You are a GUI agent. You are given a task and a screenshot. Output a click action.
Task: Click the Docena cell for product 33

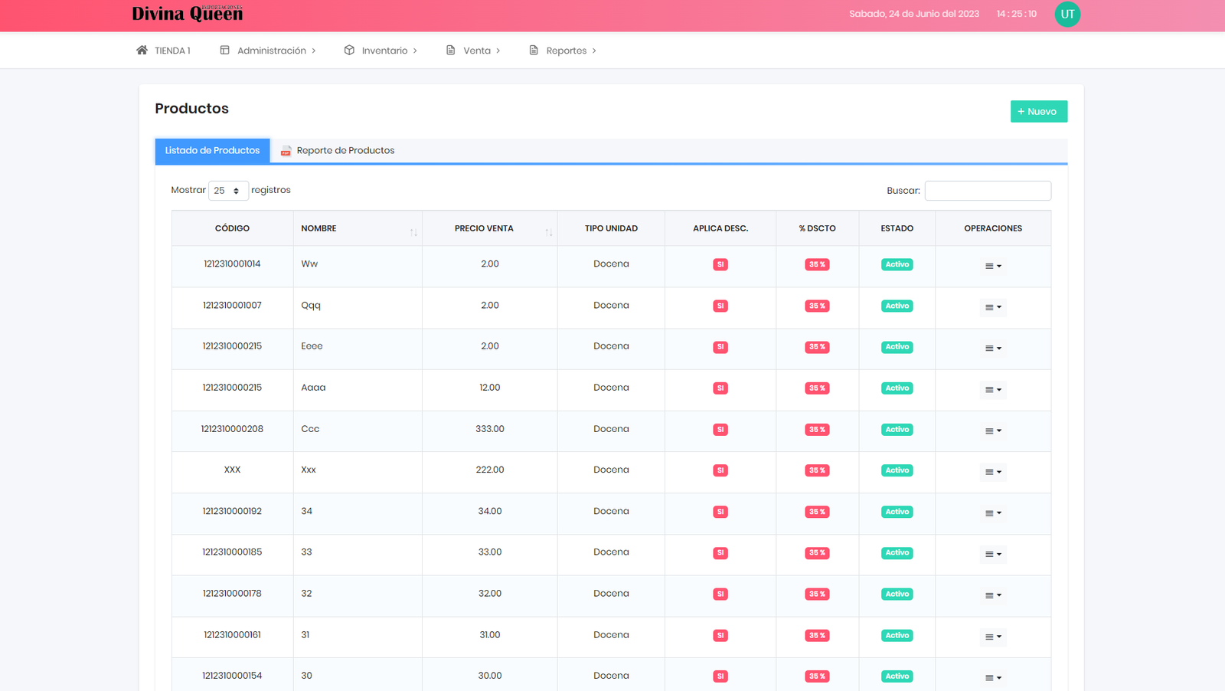[x=611, y=552]
